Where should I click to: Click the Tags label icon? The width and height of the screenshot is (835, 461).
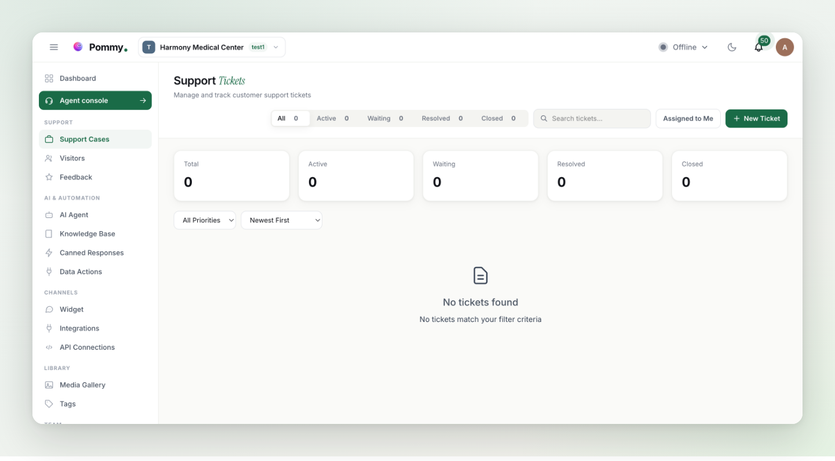pyautogui.click(x=49, y=404)
